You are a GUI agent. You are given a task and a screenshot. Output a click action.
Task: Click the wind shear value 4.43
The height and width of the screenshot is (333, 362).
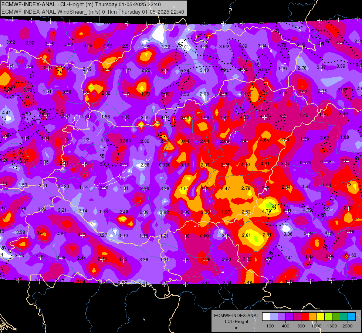pos(123,259)
